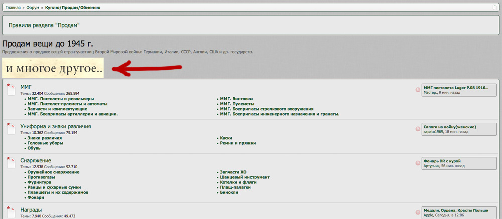Click the Униформа и знаки различия forum icon
Viewport: 502px width, 219px height.
click(11, 129)
